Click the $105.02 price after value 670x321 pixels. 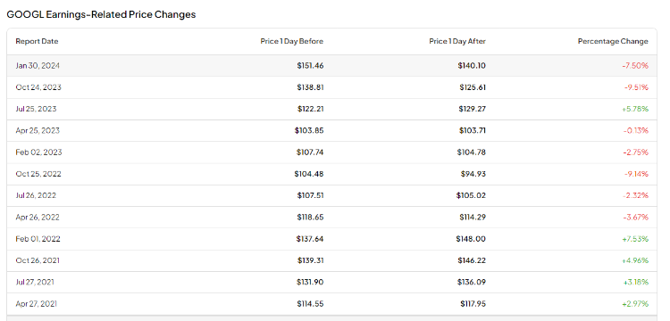click(x=471, y=195)
